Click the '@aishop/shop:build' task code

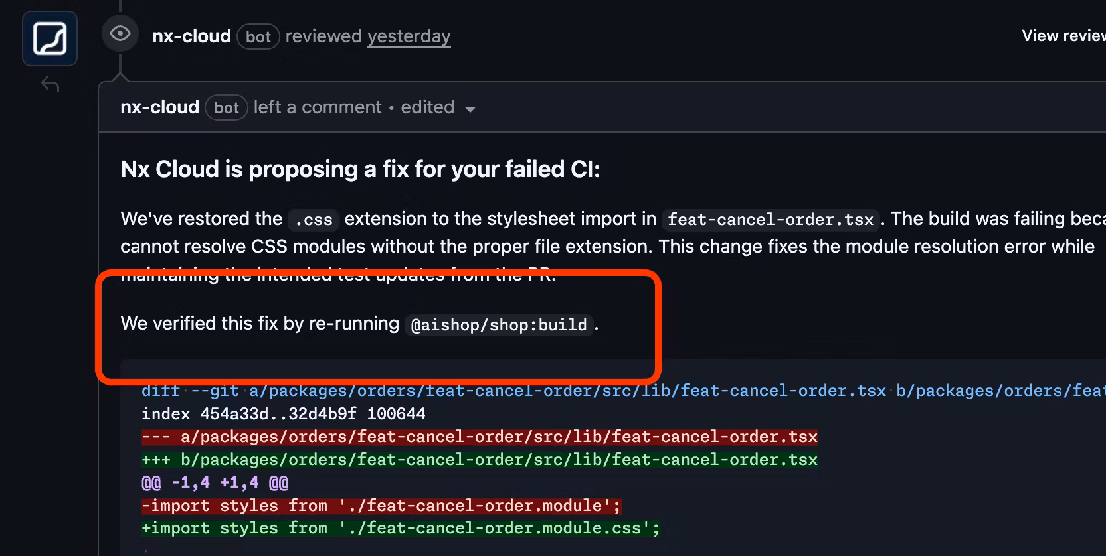pyautogui.click(x=499, y=325)
